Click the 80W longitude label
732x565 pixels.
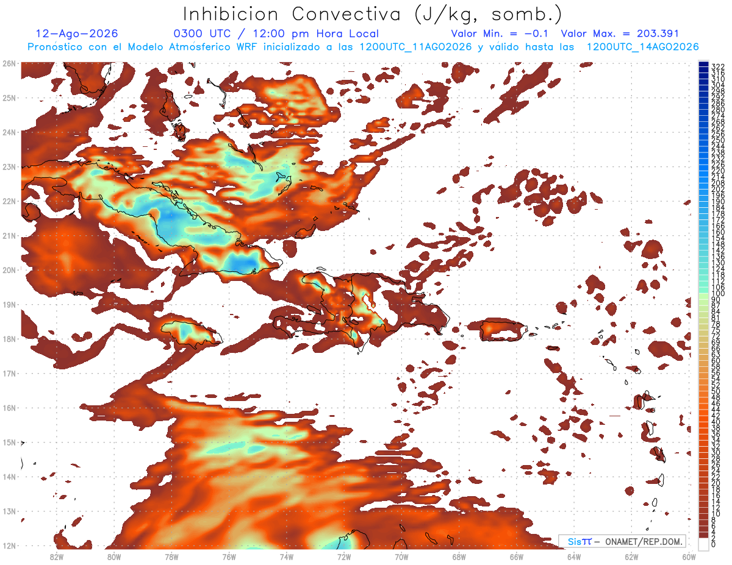tap(114, 556)
